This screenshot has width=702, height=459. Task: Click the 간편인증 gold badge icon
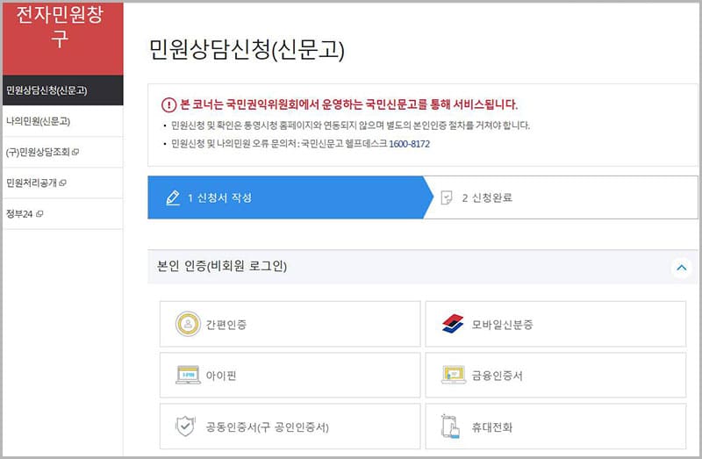188,325
